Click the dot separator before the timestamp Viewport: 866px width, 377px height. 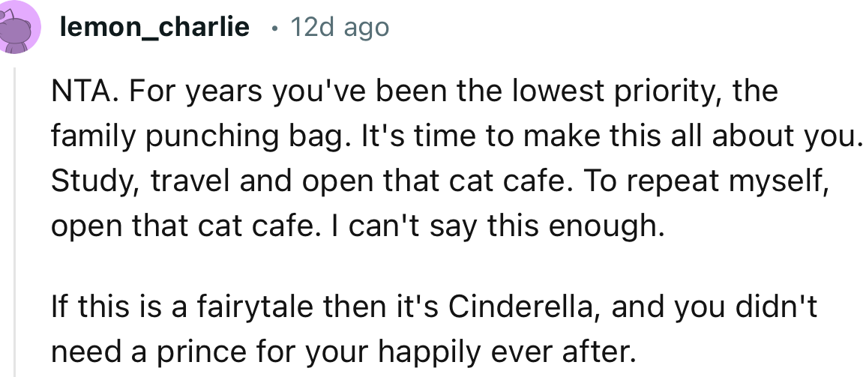tap(274, 28)
